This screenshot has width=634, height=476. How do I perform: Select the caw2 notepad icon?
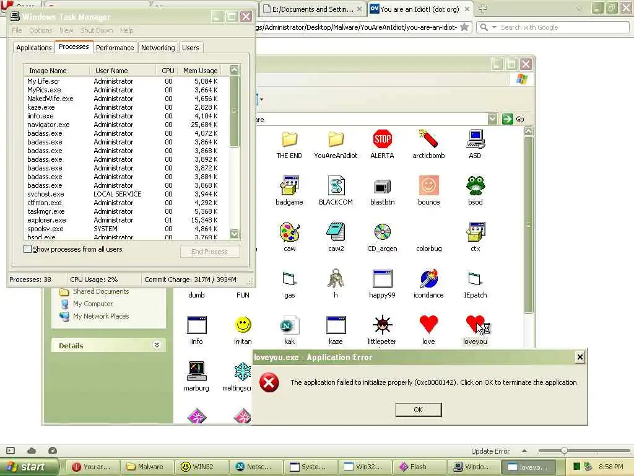tap(336, 232)
